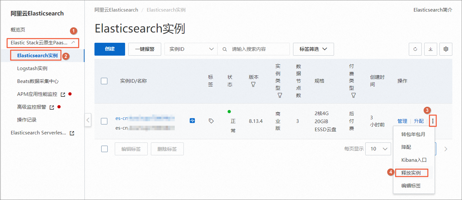
Task: Open the 实例ID search type dropdown
Action: pyautogui.click(x=191, y=49)
